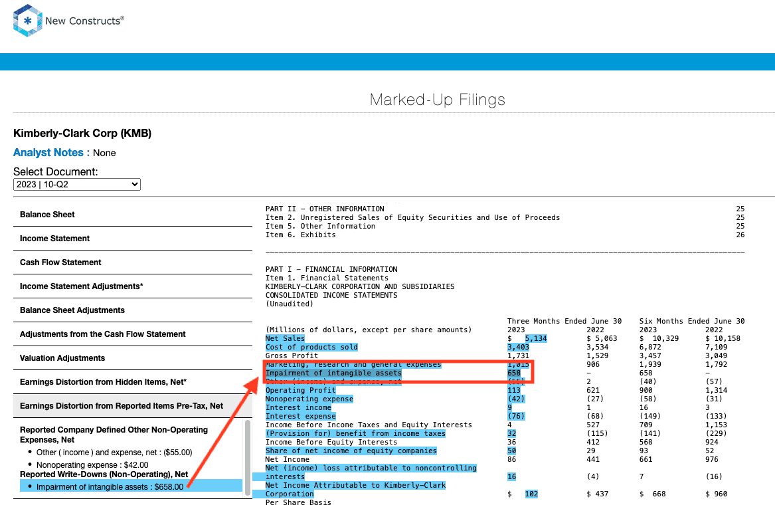
Task: Open the Analyst Notes link
Action: (x=48, y=153)
